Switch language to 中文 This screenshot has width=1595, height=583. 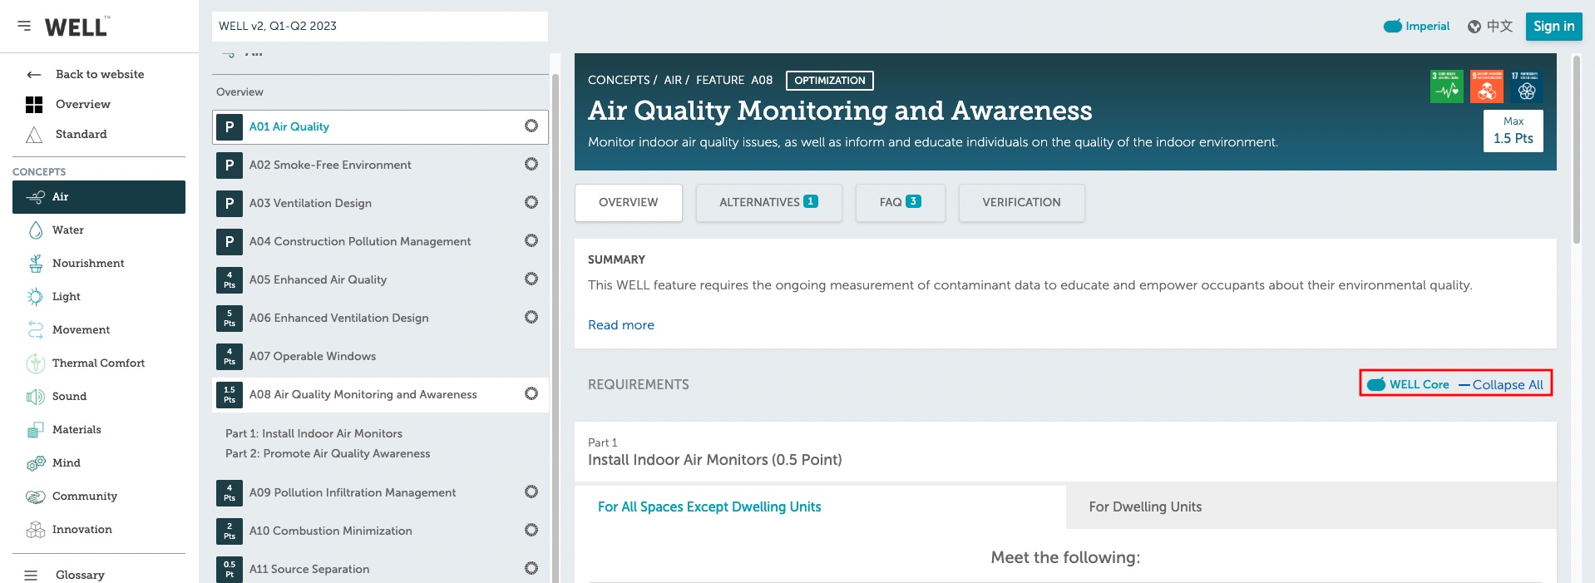click(x=1500, y=27)
